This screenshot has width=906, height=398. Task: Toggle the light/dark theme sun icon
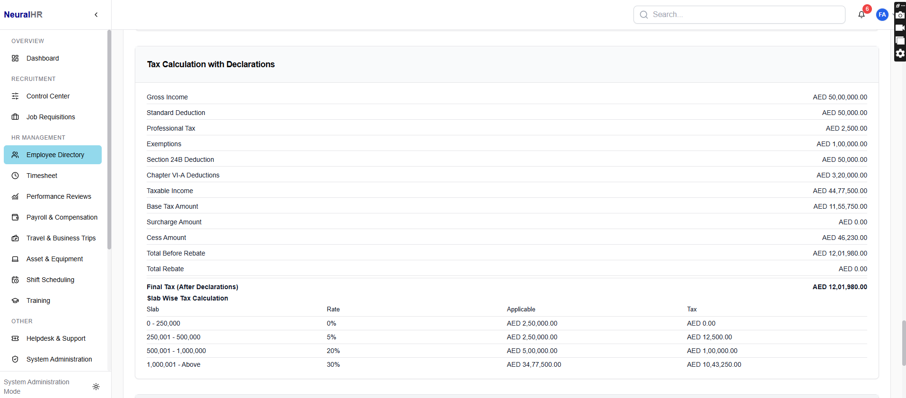pyautogui.click(x=96, y=387)
